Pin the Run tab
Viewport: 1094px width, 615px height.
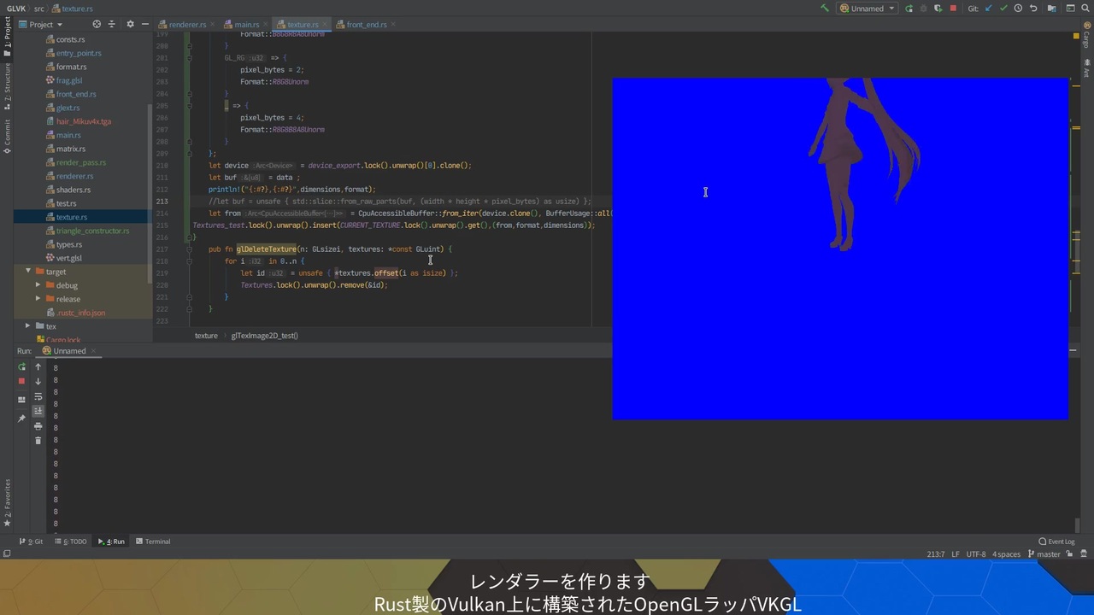(22, 419)
